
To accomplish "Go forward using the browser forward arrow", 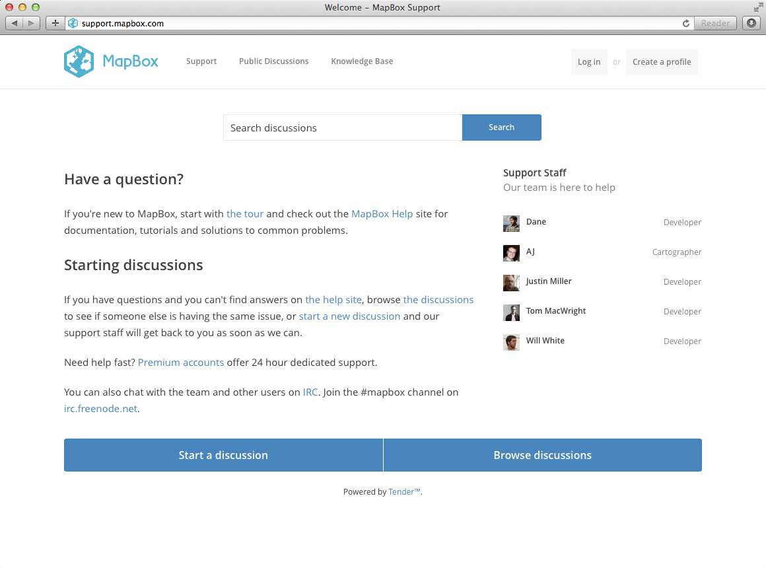I will click(31, 23).
